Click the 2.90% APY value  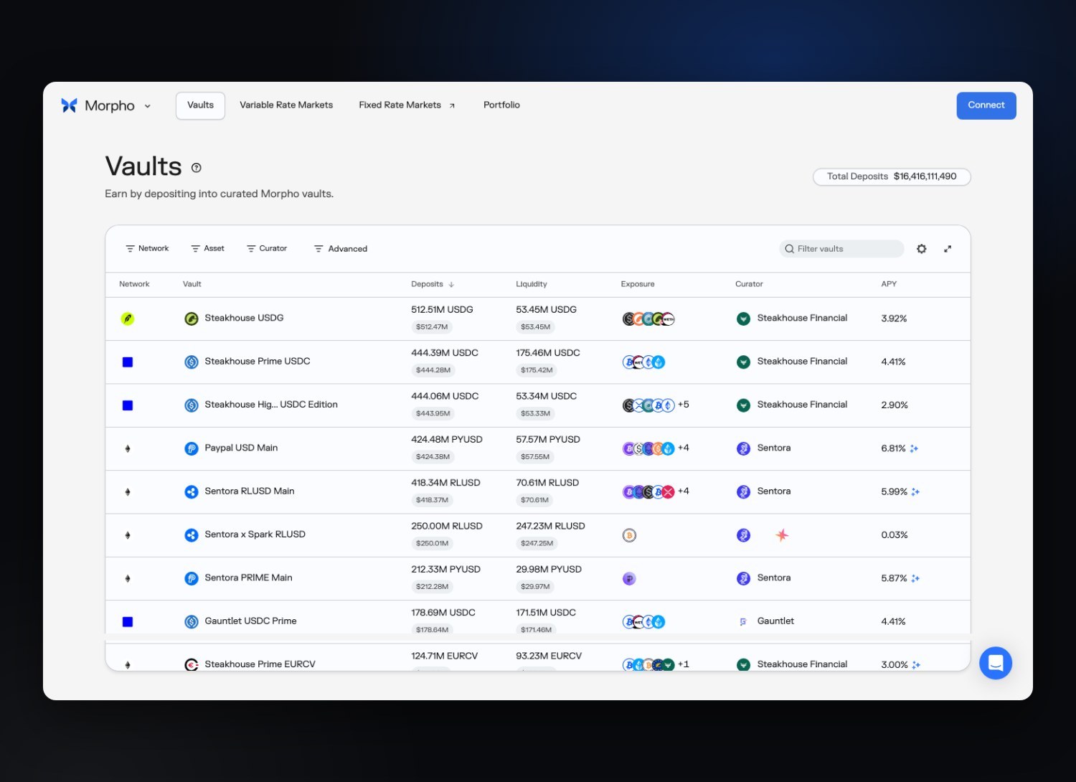point(895,405)
